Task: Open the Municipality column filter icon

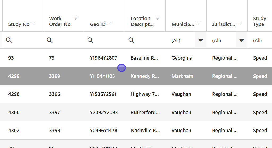Action: [198, 24]
